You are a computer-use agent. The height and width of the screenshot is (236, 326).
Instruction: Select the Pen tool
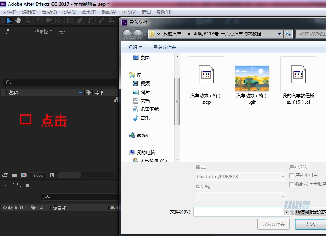[79, 20]
